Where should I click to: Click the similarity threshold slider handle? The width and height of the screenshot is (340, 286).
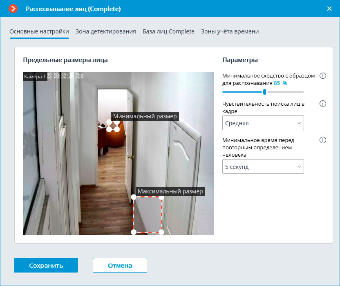265,92
